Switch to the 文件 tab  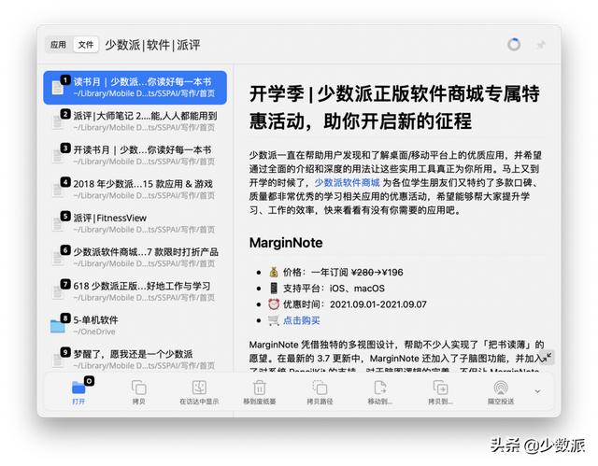tap(86, 45)
